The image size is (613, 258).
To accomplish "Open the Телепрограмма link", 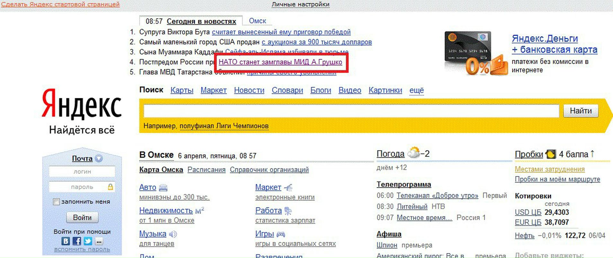I will click(x=404, y=184).
